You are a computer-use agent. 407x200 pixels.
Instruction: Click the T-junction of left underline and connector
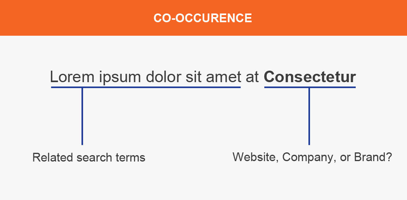pos(82,88)
